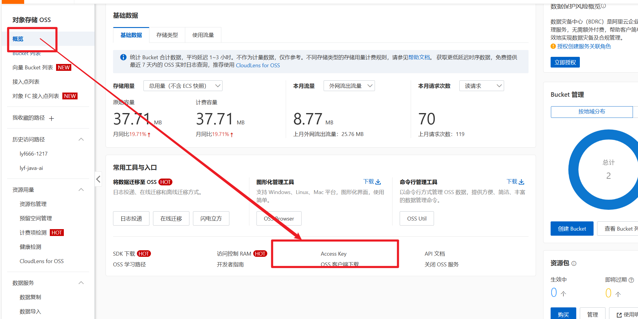Open the Access Key link

[x=334, y=254]
